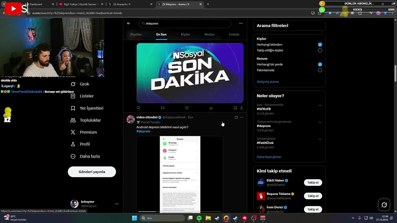
Task: Open more options on video efendisi post
Action: [x=242, y=117]
